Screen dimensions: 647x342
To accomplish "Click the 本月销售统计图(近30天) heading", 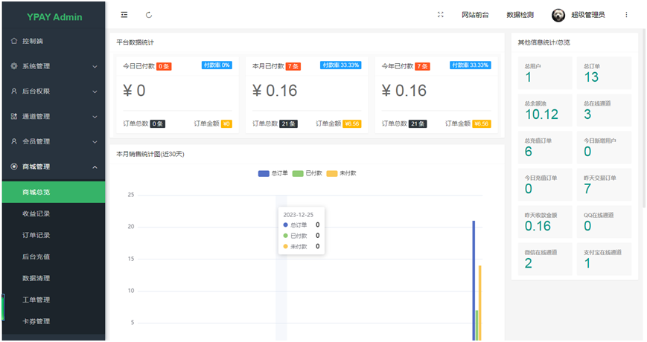I will coord(150,154).
